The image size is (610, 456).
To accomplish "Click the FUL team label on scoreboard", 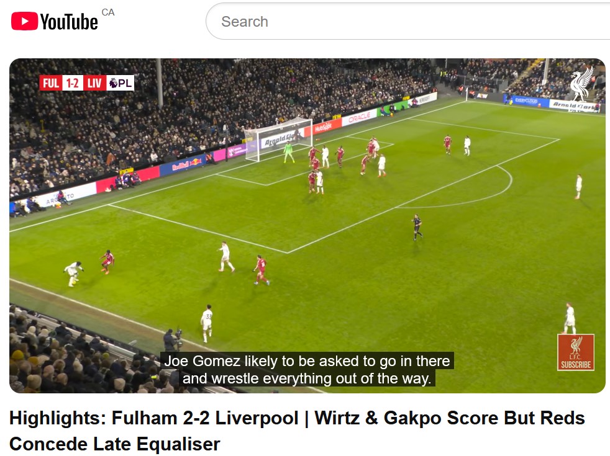I will click(50, 83).
